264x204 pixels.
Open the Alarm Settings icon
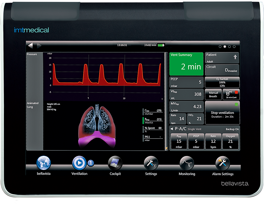[222, 163]
